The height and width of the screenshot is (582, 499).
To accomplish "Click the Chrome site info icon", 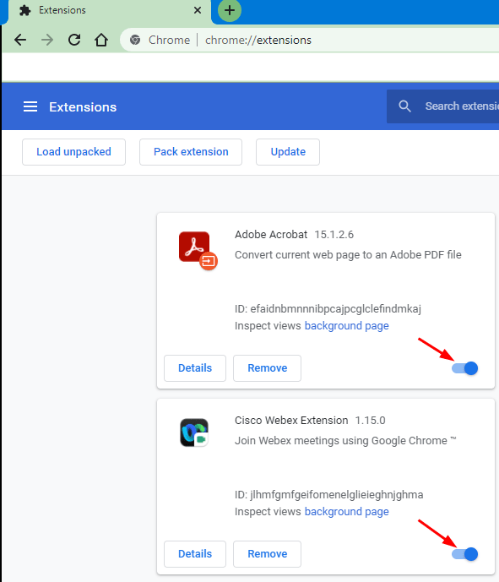I will point(135,40).
